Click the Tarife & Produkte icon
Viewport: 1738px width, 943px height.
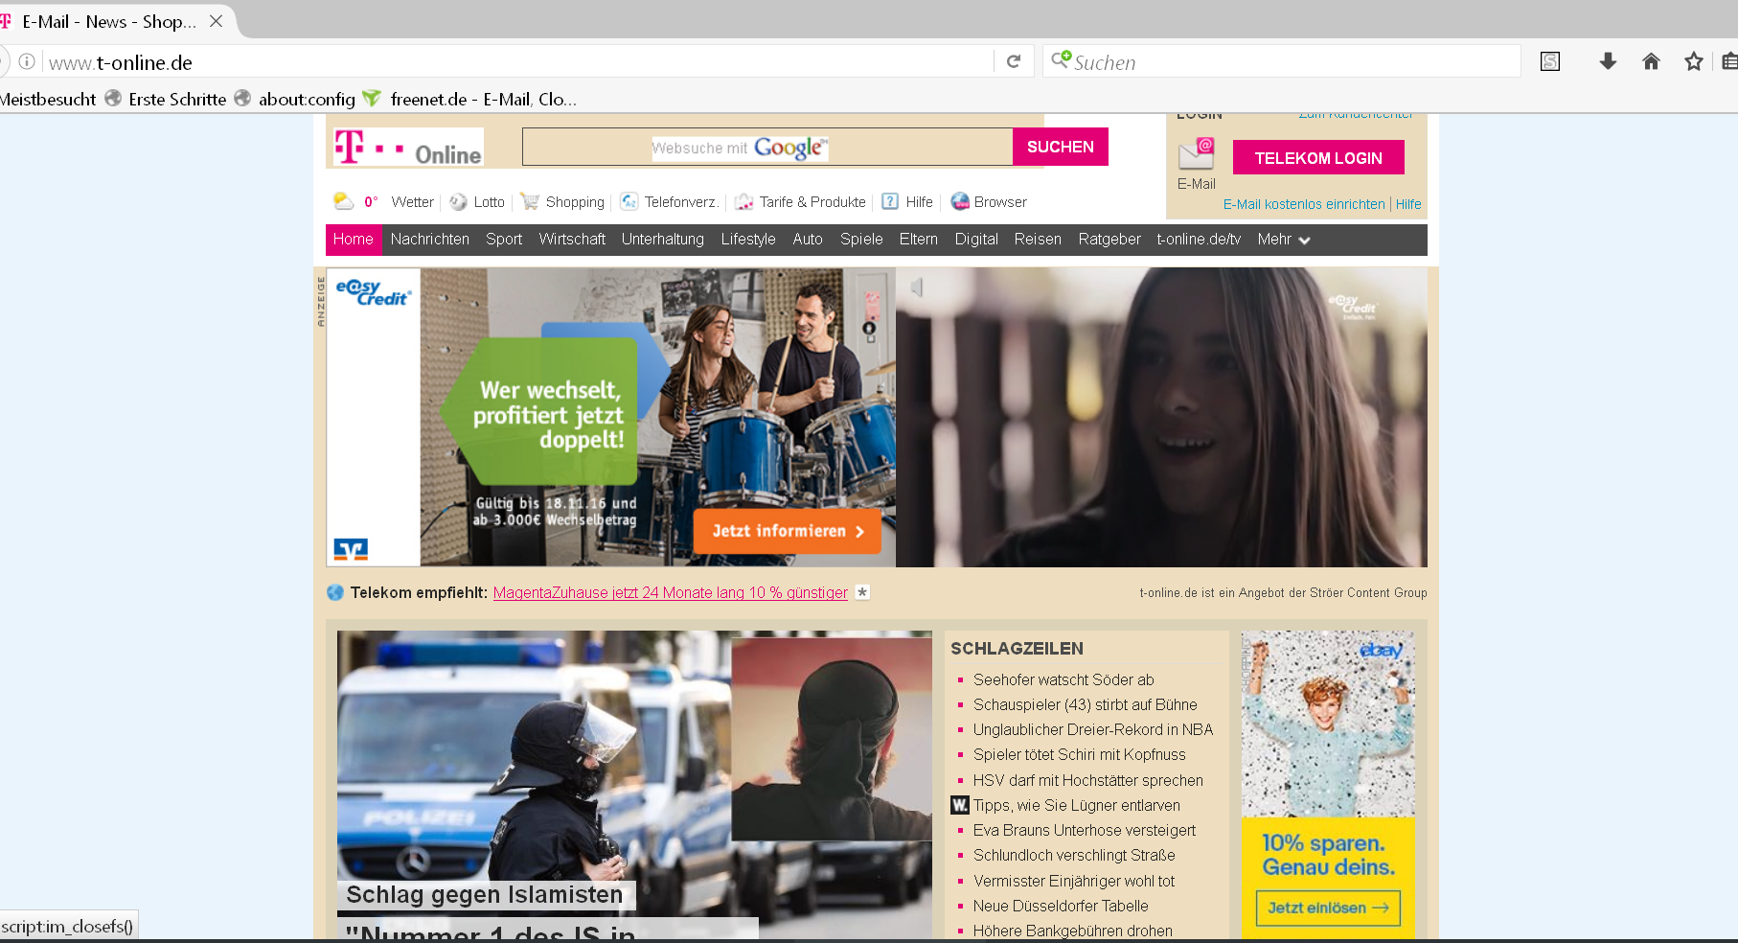tap(744, 201)
